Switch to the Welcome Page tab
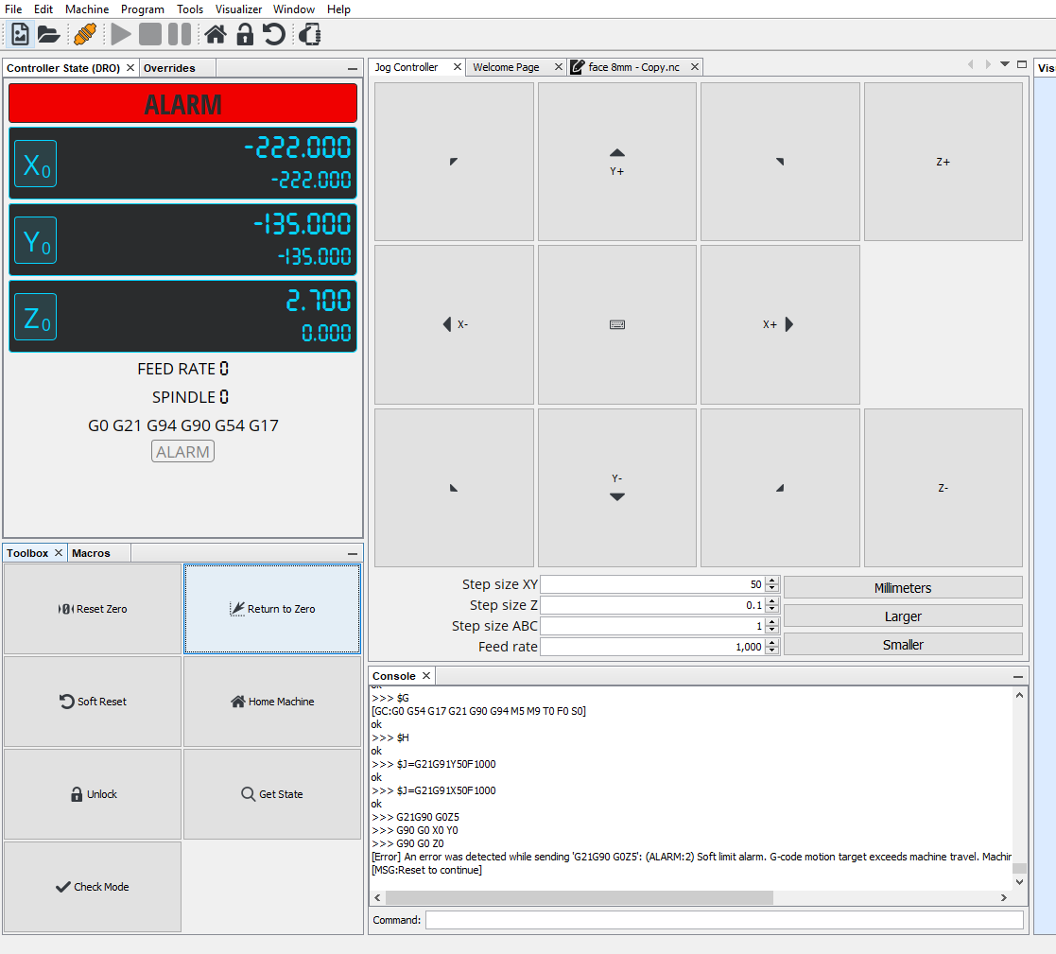This screenshot has width=1056, height=954. click(x=508, y=67)
